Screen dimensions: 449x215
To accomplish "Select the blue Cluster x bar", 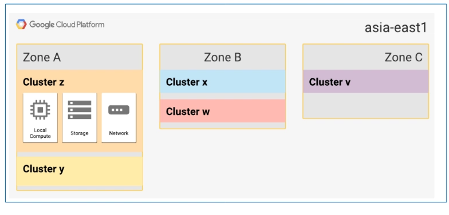I will coord(222,81).
